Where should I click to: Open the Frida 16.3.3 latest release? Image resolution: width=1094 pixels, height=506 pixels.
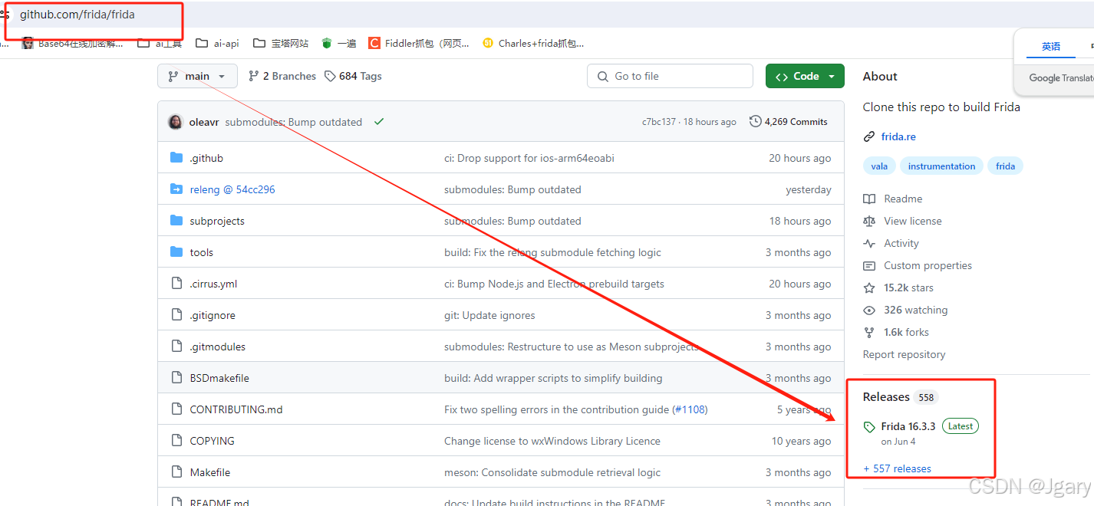908,426
